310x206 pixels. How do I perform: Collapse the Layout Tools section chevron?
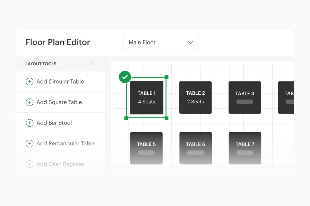(93, 64)
